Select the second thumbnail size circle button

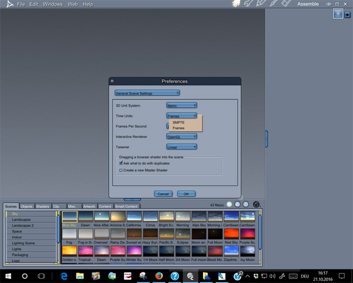[238, 204]
